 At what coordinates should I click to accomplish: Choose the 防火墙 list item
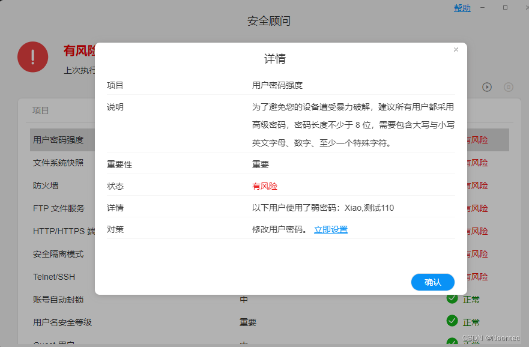pyautogui.click(x=46, y=186)
